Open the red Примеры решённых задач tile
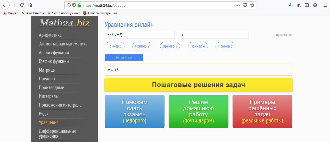The image size is (330, 142). [x=262, y=111]
